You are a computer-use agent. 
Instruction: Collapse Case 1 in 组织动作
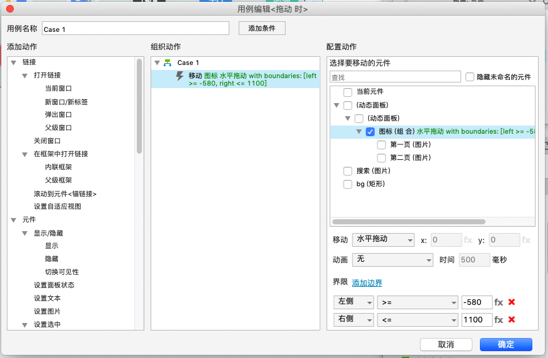[157, 63]
